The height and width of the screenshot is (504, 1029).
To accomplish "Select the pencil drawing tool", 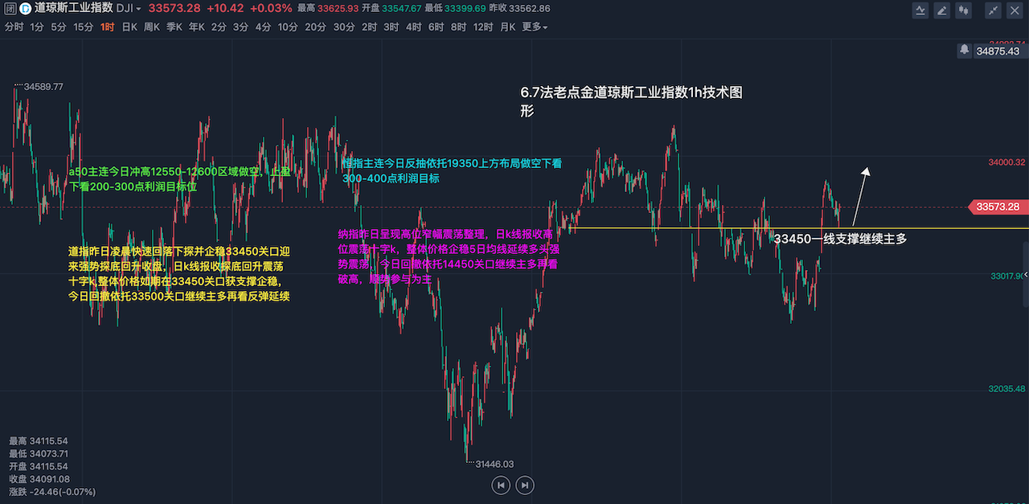I will 941,10.
